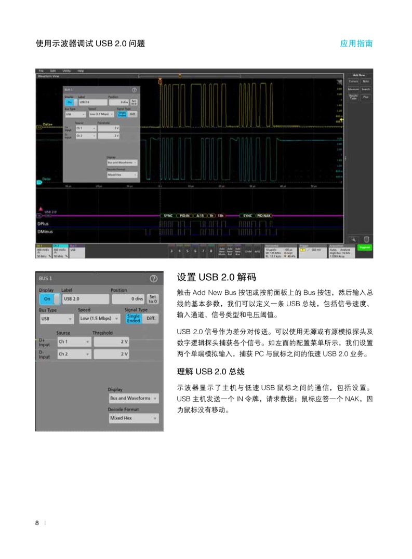Select Diff. signal type in the large panel

coord(151,318)
